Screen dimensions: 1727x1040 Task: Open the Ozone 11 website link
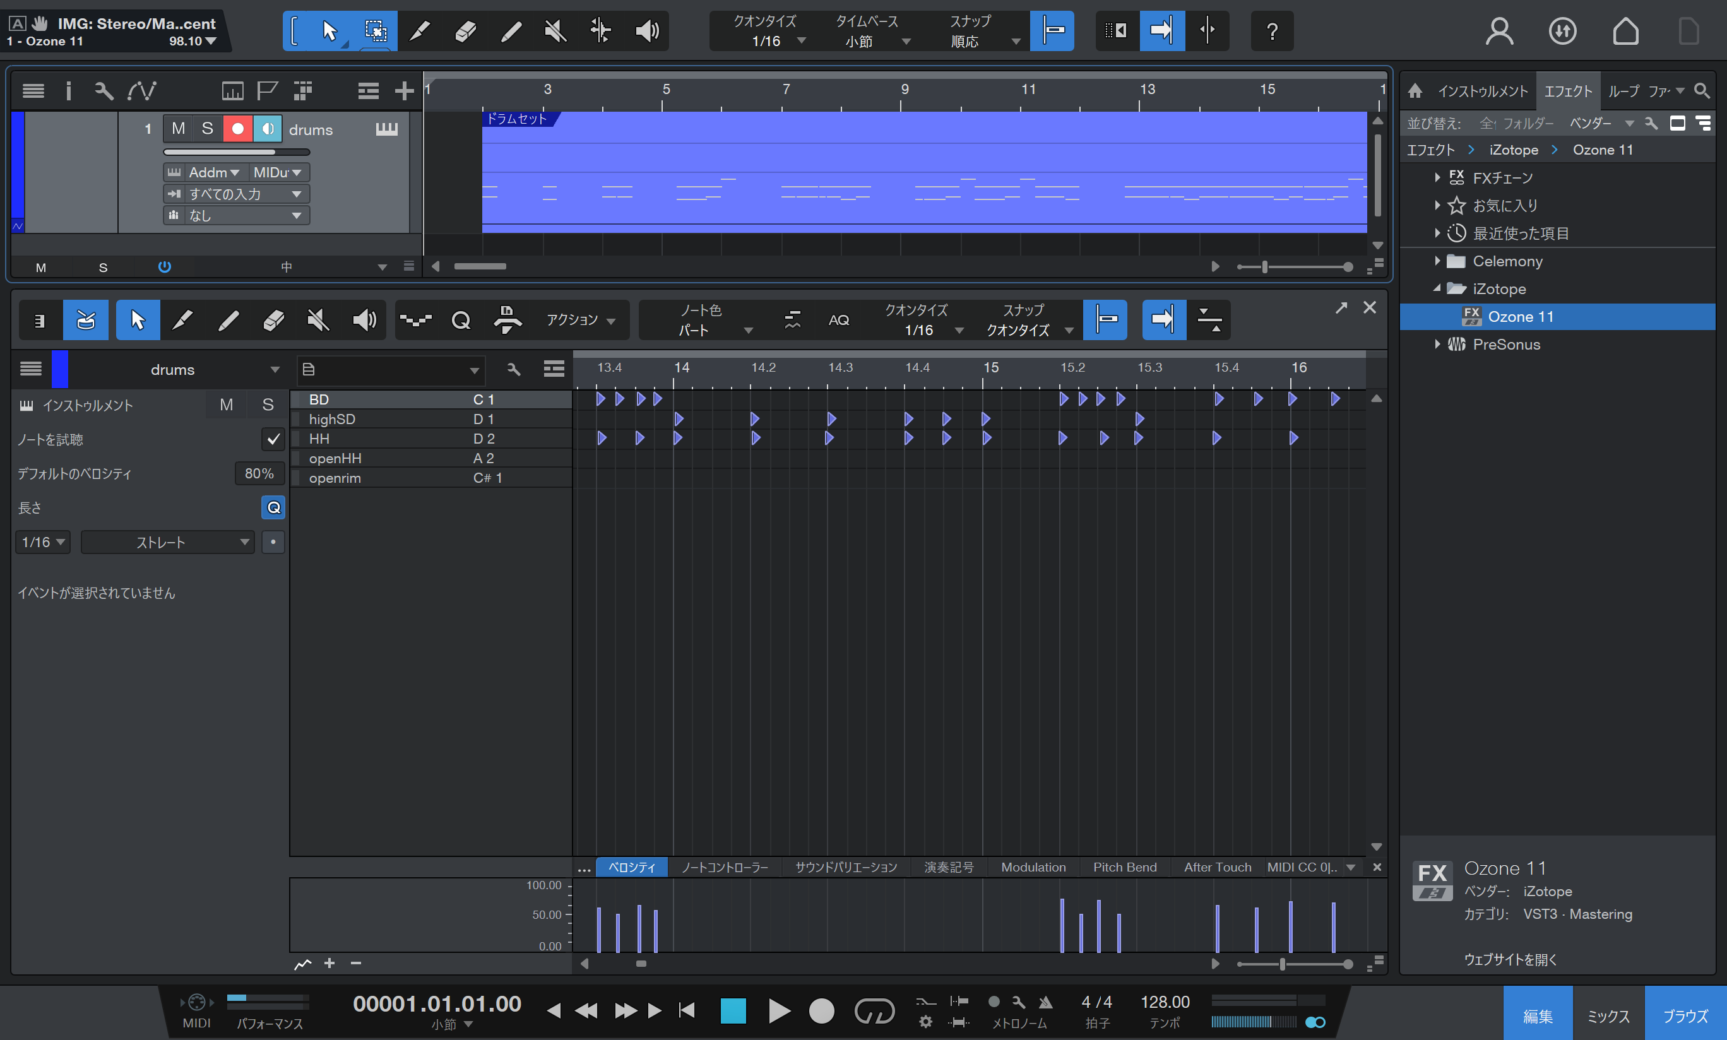point(1510,959)
